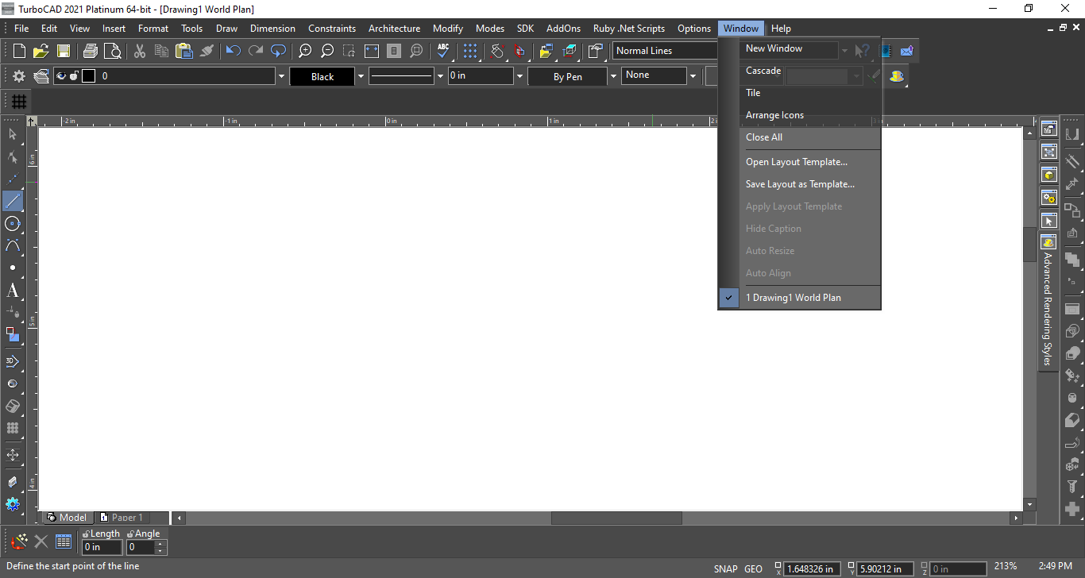Select the Text tool (A)
Viewport: 1085px width, 578px height.
pyautogui.click(x=13, y=291)
